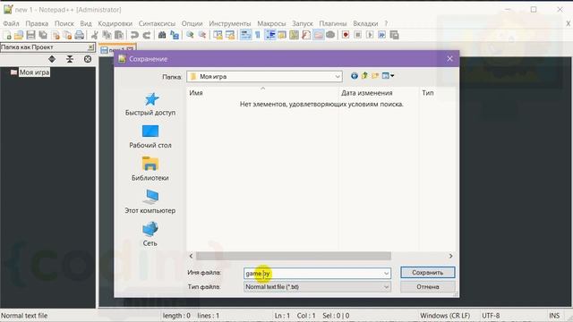Viewport: 573px width, 322px height.
Task: Click the User Defined Language toolbar icon
Action: tap(282, 35)
